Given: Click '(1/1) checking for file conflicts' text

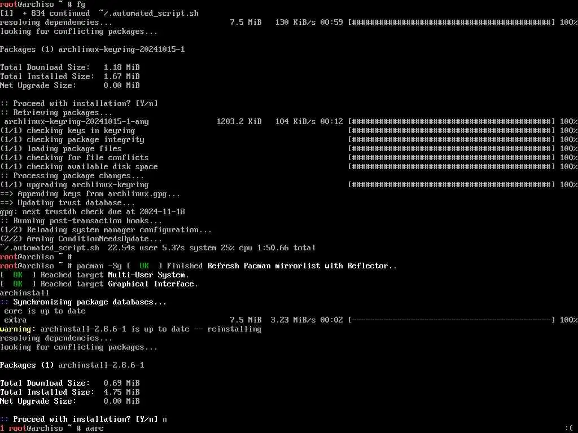Looking at the screenshot, I should [74, 158].
